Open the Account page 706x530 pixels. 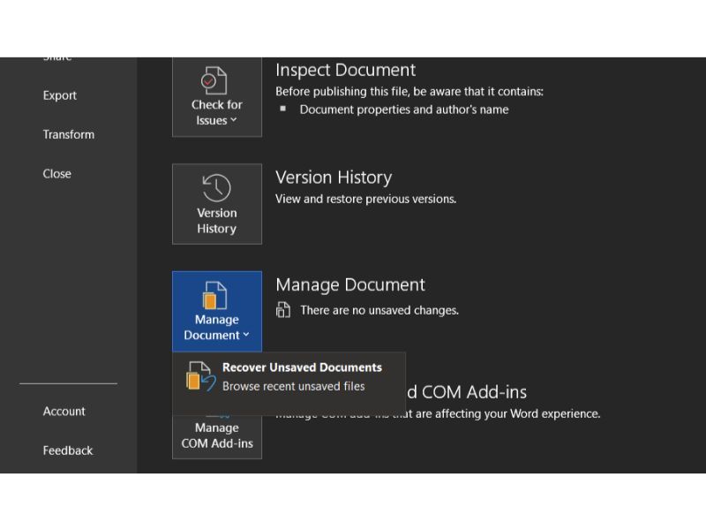64,412
